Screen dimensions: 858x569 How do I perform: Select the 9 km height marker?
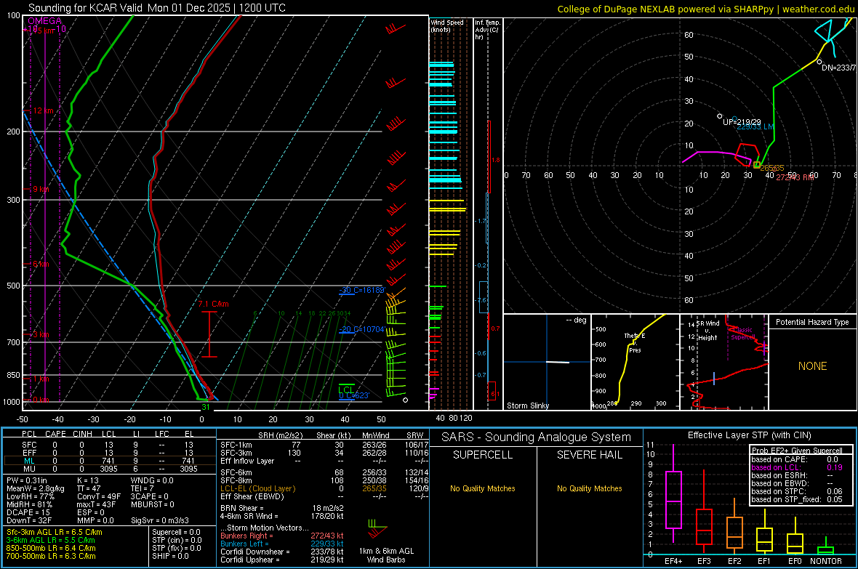tap(41, 189)
